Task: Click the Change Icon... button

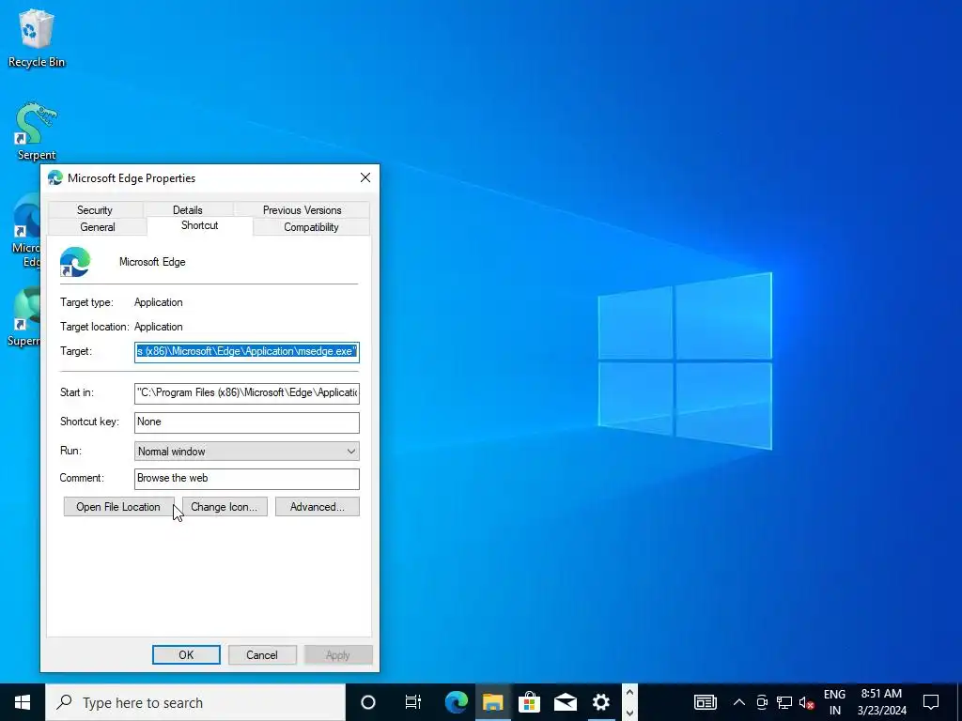Action: (225, 506)
